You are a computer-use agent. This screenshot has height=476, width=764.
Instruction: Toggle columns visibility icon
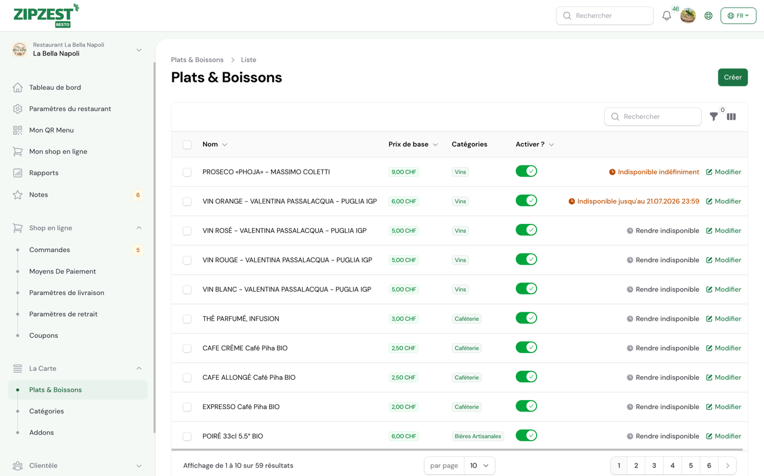pos(731,117)
